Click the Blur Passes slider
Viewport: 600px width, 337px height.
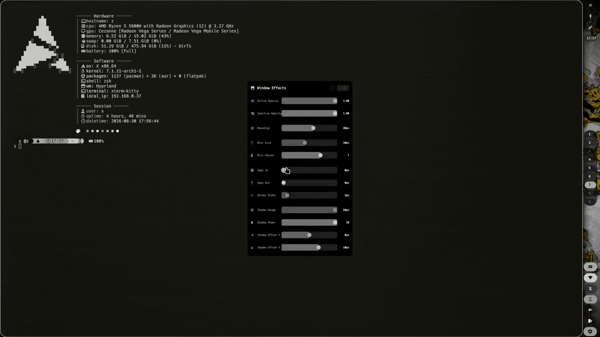coord(309,155)
